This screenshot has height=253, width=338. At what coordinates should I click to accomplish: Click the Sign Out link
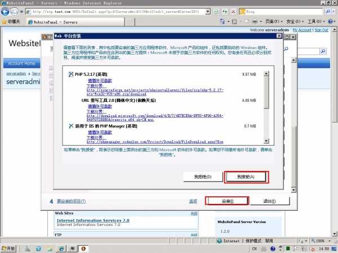(321, 30)
